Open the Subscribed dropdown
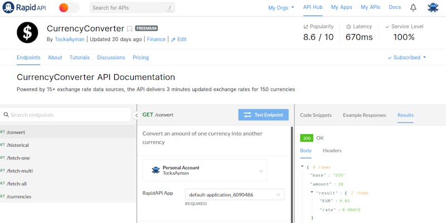The image size is (446, 223). pyautogui.click(x=407, y=57)
